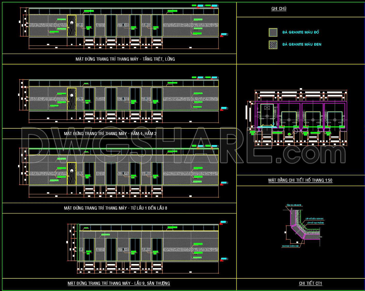The image size is (365, 291).
Task: Select the GHI CHÚ heading text
Action: [x=279, y=9]
